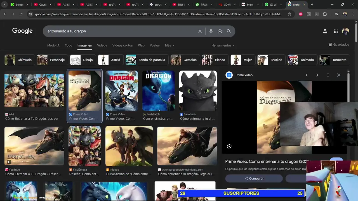Viewport: 358px width, 201px height.
Task: Filter images by Animado chip
Action: click(x=303, y=60)
